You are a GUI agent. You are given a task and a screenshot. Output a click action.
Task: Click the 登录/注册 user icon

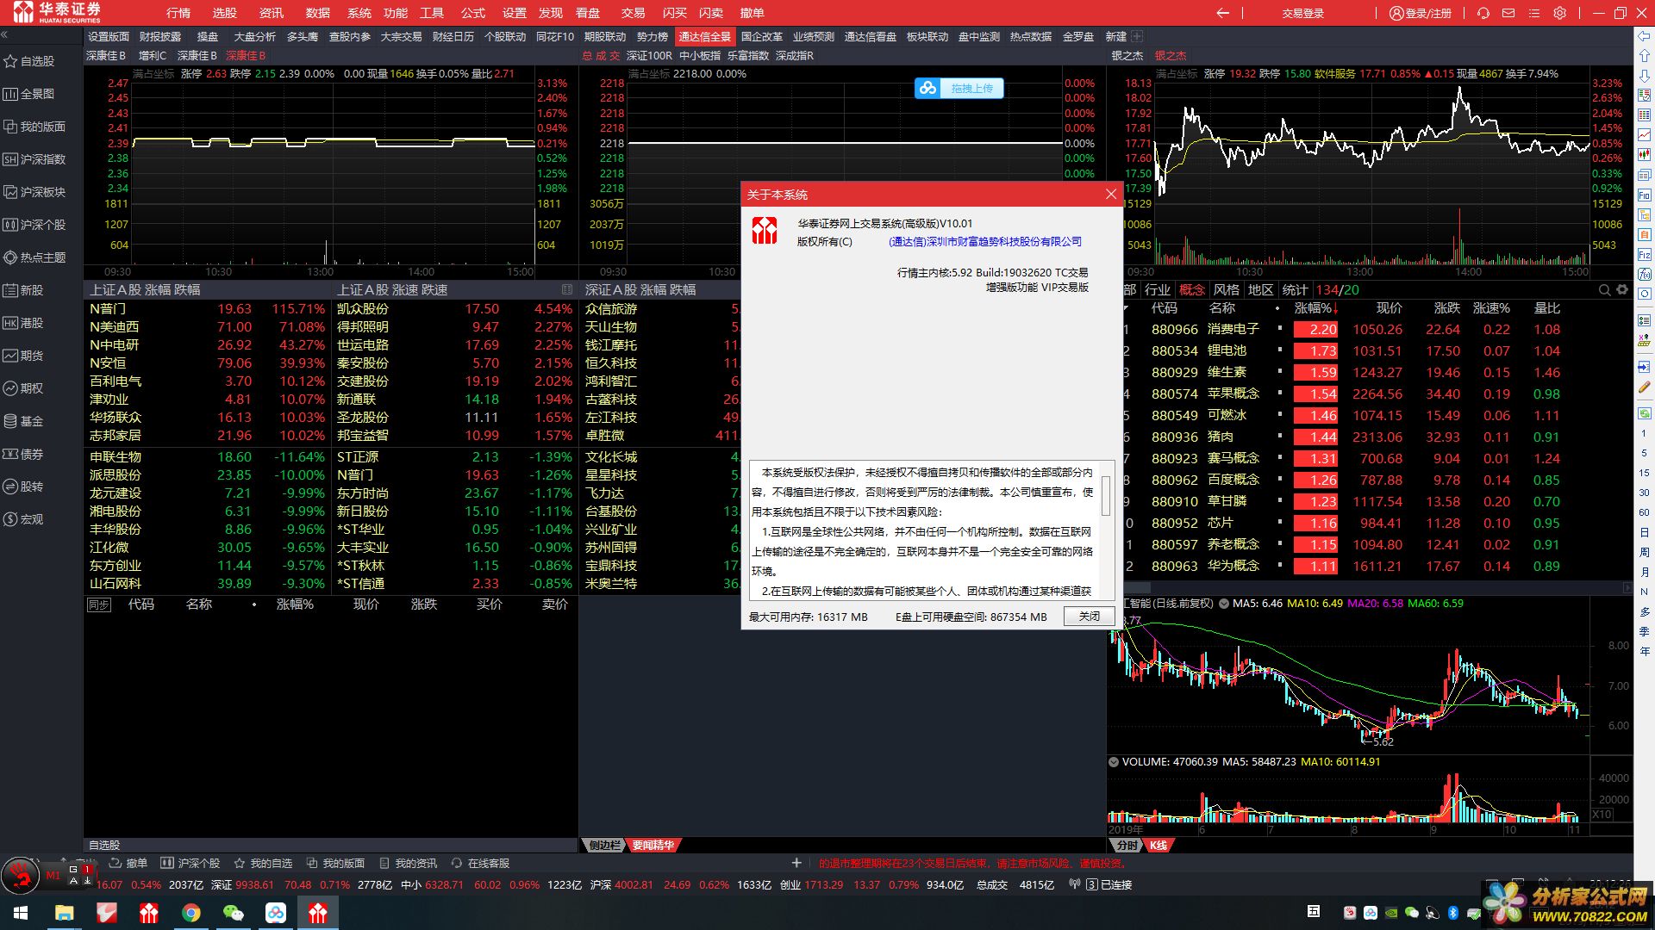(1396, 13)
